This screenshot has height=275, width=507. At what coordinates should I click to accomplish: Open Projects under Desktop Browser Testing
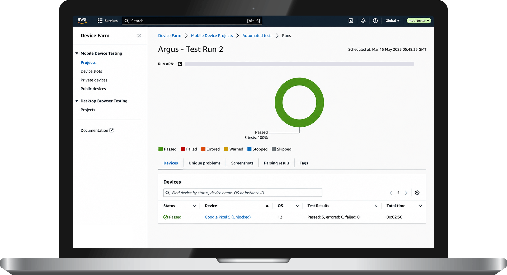(88, 110)
